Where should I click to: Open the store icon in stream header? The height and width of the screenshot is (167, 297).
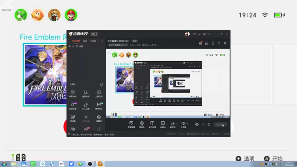(x=213, y=43)
